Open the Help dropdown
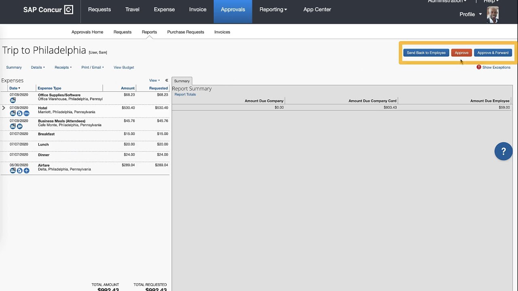 491,1
